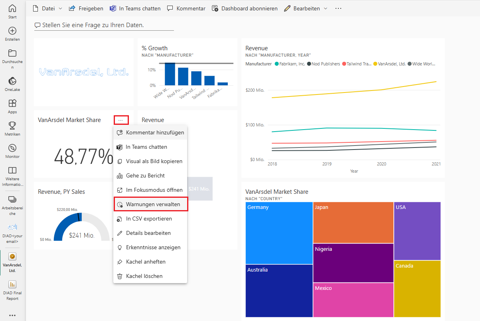Click VanArsdel, Ltd. yellow legend entry
Viewport: 480px width, 321px height.
389,64
